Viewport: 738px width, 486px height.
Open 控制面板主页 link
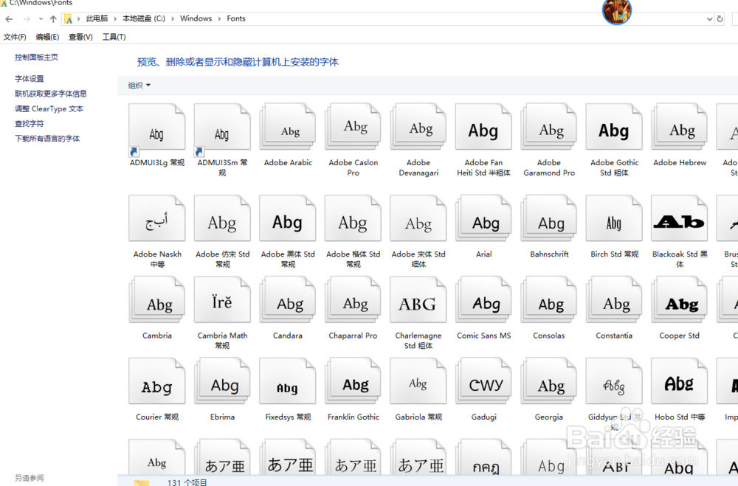[36, 57]
